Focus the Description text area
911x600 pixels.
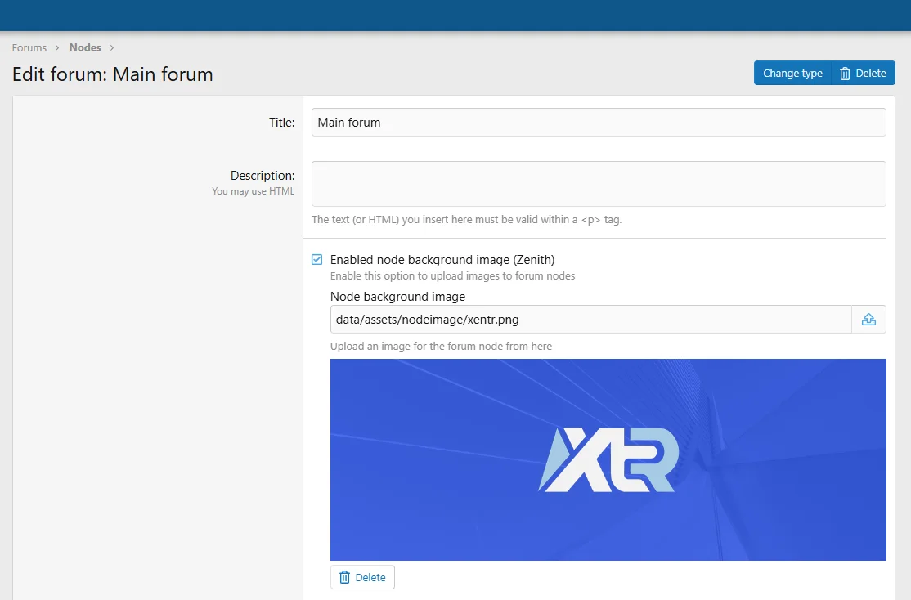pyautogui.click(x=599, y=184)
